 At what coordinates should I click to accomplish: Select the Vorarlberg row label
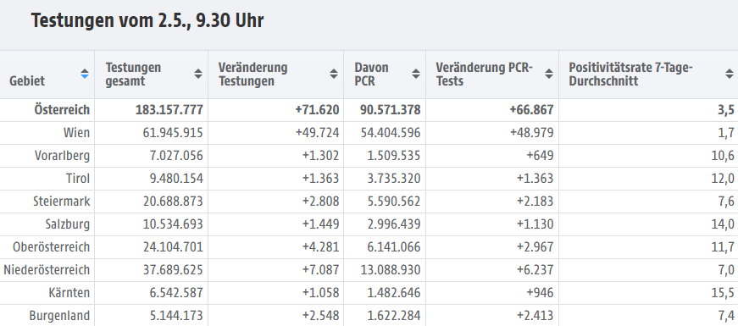(x=62, y=156)
